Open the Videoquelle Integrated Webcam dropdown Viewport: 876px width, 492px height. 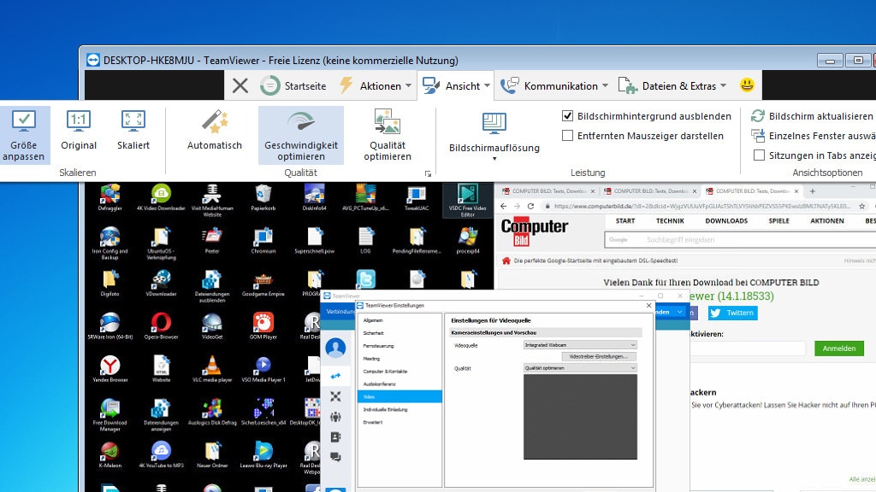pyautogui.click(x=579, y=345)
